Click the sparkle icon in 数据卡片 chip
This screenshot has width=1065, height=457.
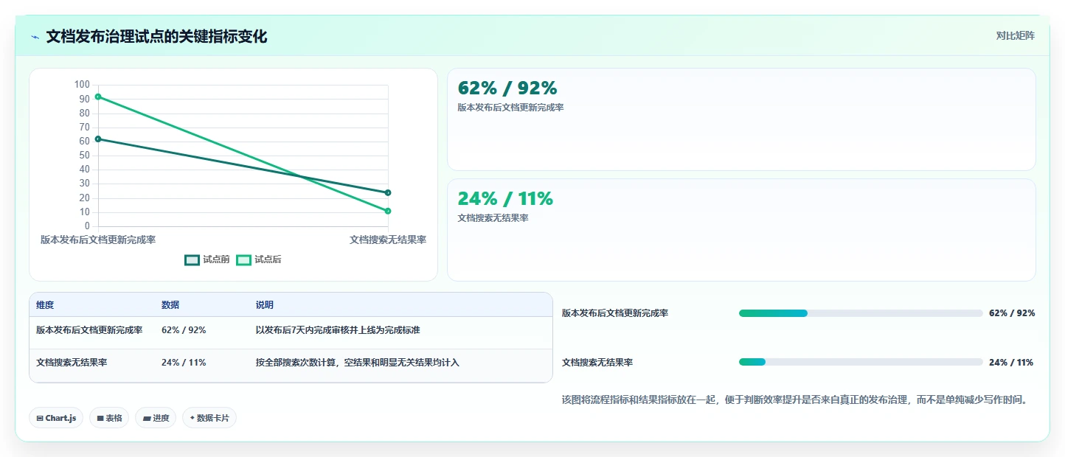coord(192,418)
